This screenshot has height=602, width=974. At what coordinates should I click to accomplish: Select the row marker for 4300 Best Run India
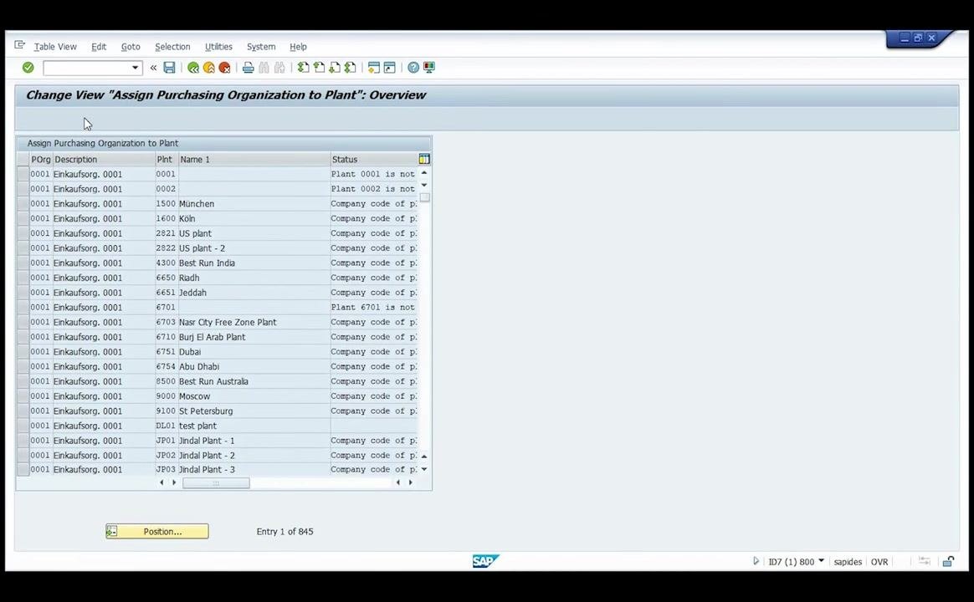click(x=23, y=263)
